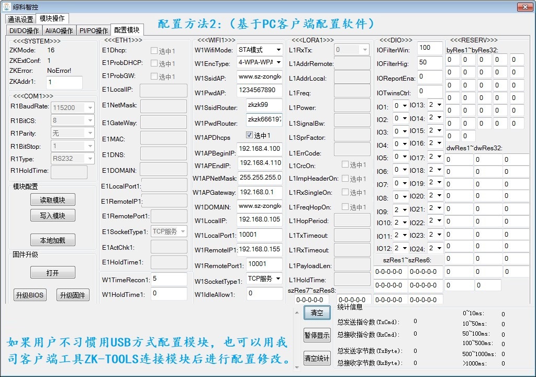This screenshot has width=536, height=377.
Task: Click the W1SsidRouter field zkzk99
Action: tap(264, 105)
